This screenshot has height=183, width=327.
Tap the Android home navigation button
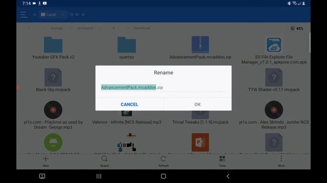click(163, 176)
